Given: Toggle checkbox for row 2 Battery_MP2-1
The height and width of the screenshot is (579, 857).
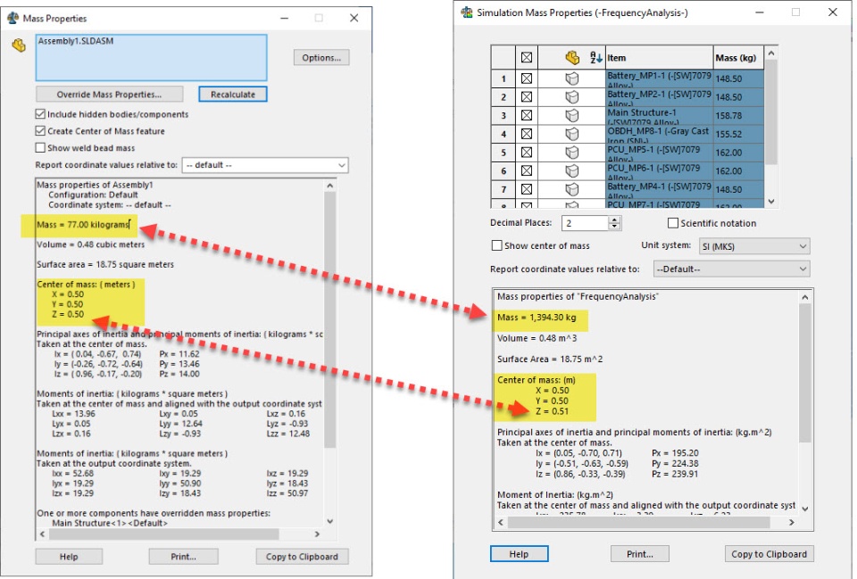Looking at the screenshot, I should coord(527,97).
